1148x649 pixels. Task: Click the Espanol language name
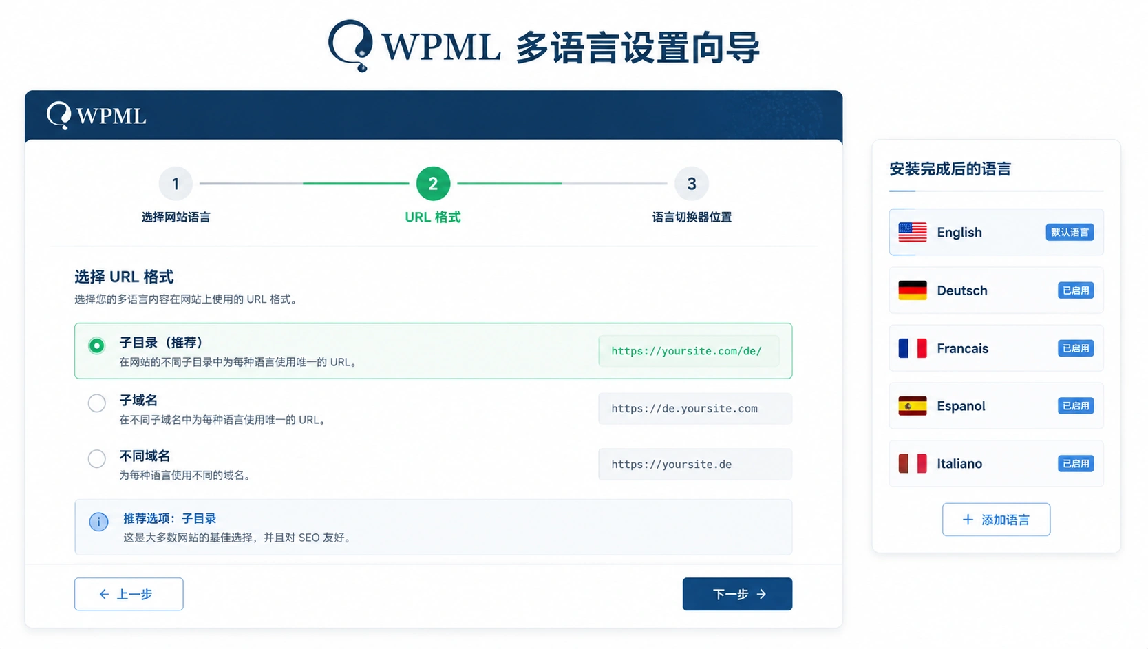(961, 406)
